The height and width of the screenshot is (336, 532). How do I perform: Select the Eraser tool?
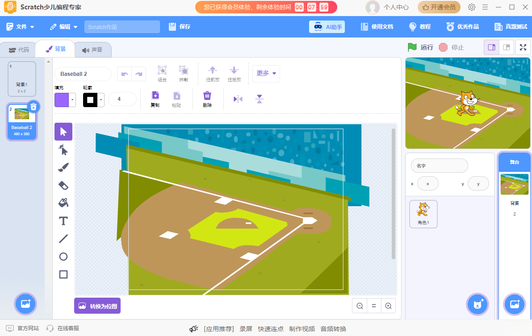click(63, 185)
